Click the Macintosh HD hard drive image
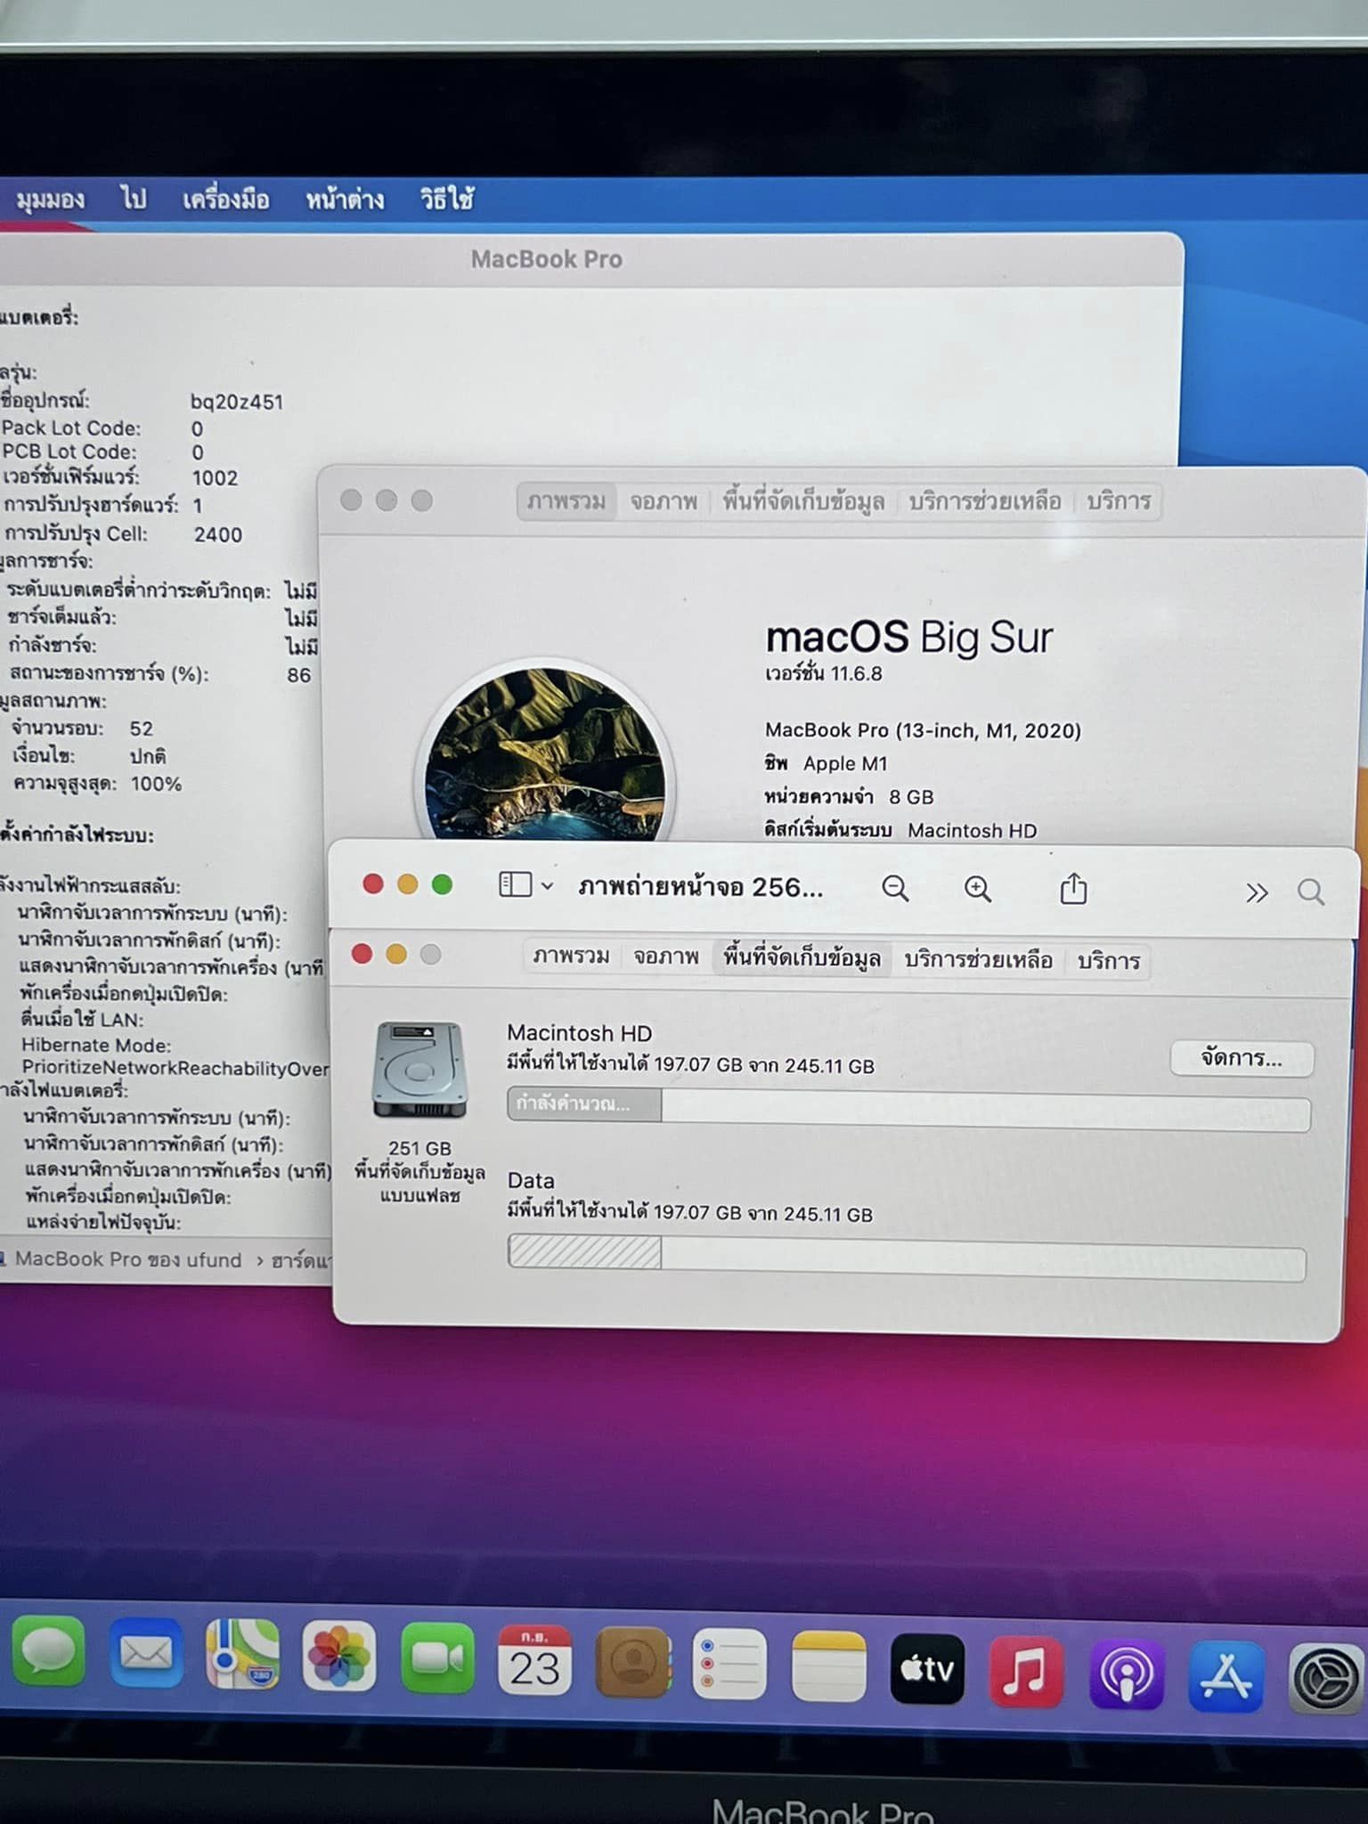This screenshot has height=1824, width=1368. tap(419, 1070)
